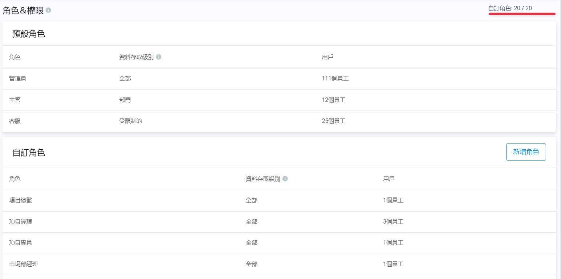The image size is (561, 279).
Task: View the 25個員工 user count for 客服
Action: (x=334, y=121)
